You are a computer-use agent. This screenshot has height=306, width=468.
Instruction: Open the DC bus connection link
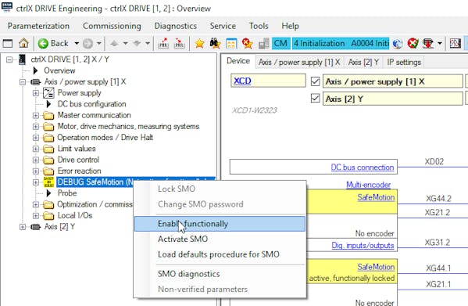(x=363, y=167)
